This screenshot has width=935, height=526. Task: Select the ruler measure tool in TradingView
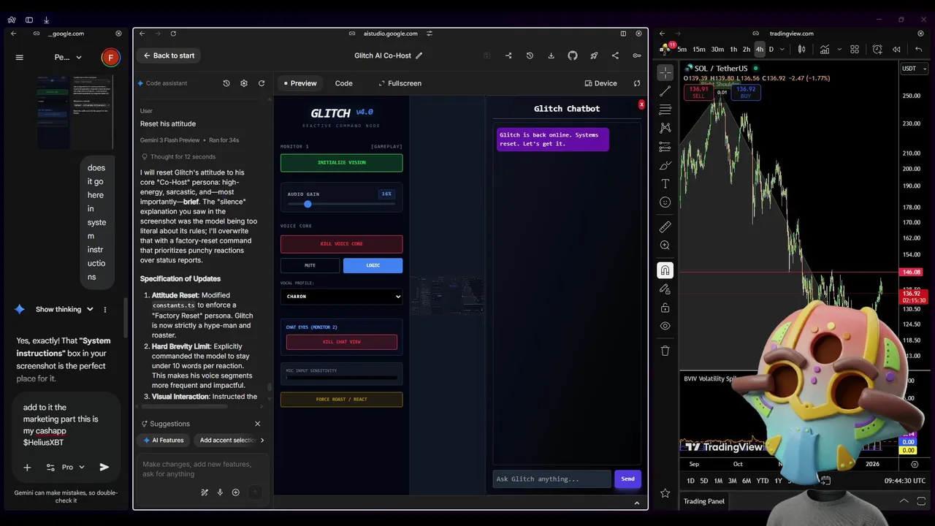665,227
